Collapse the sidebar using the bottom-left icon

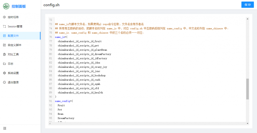click(x=5, y=128)
